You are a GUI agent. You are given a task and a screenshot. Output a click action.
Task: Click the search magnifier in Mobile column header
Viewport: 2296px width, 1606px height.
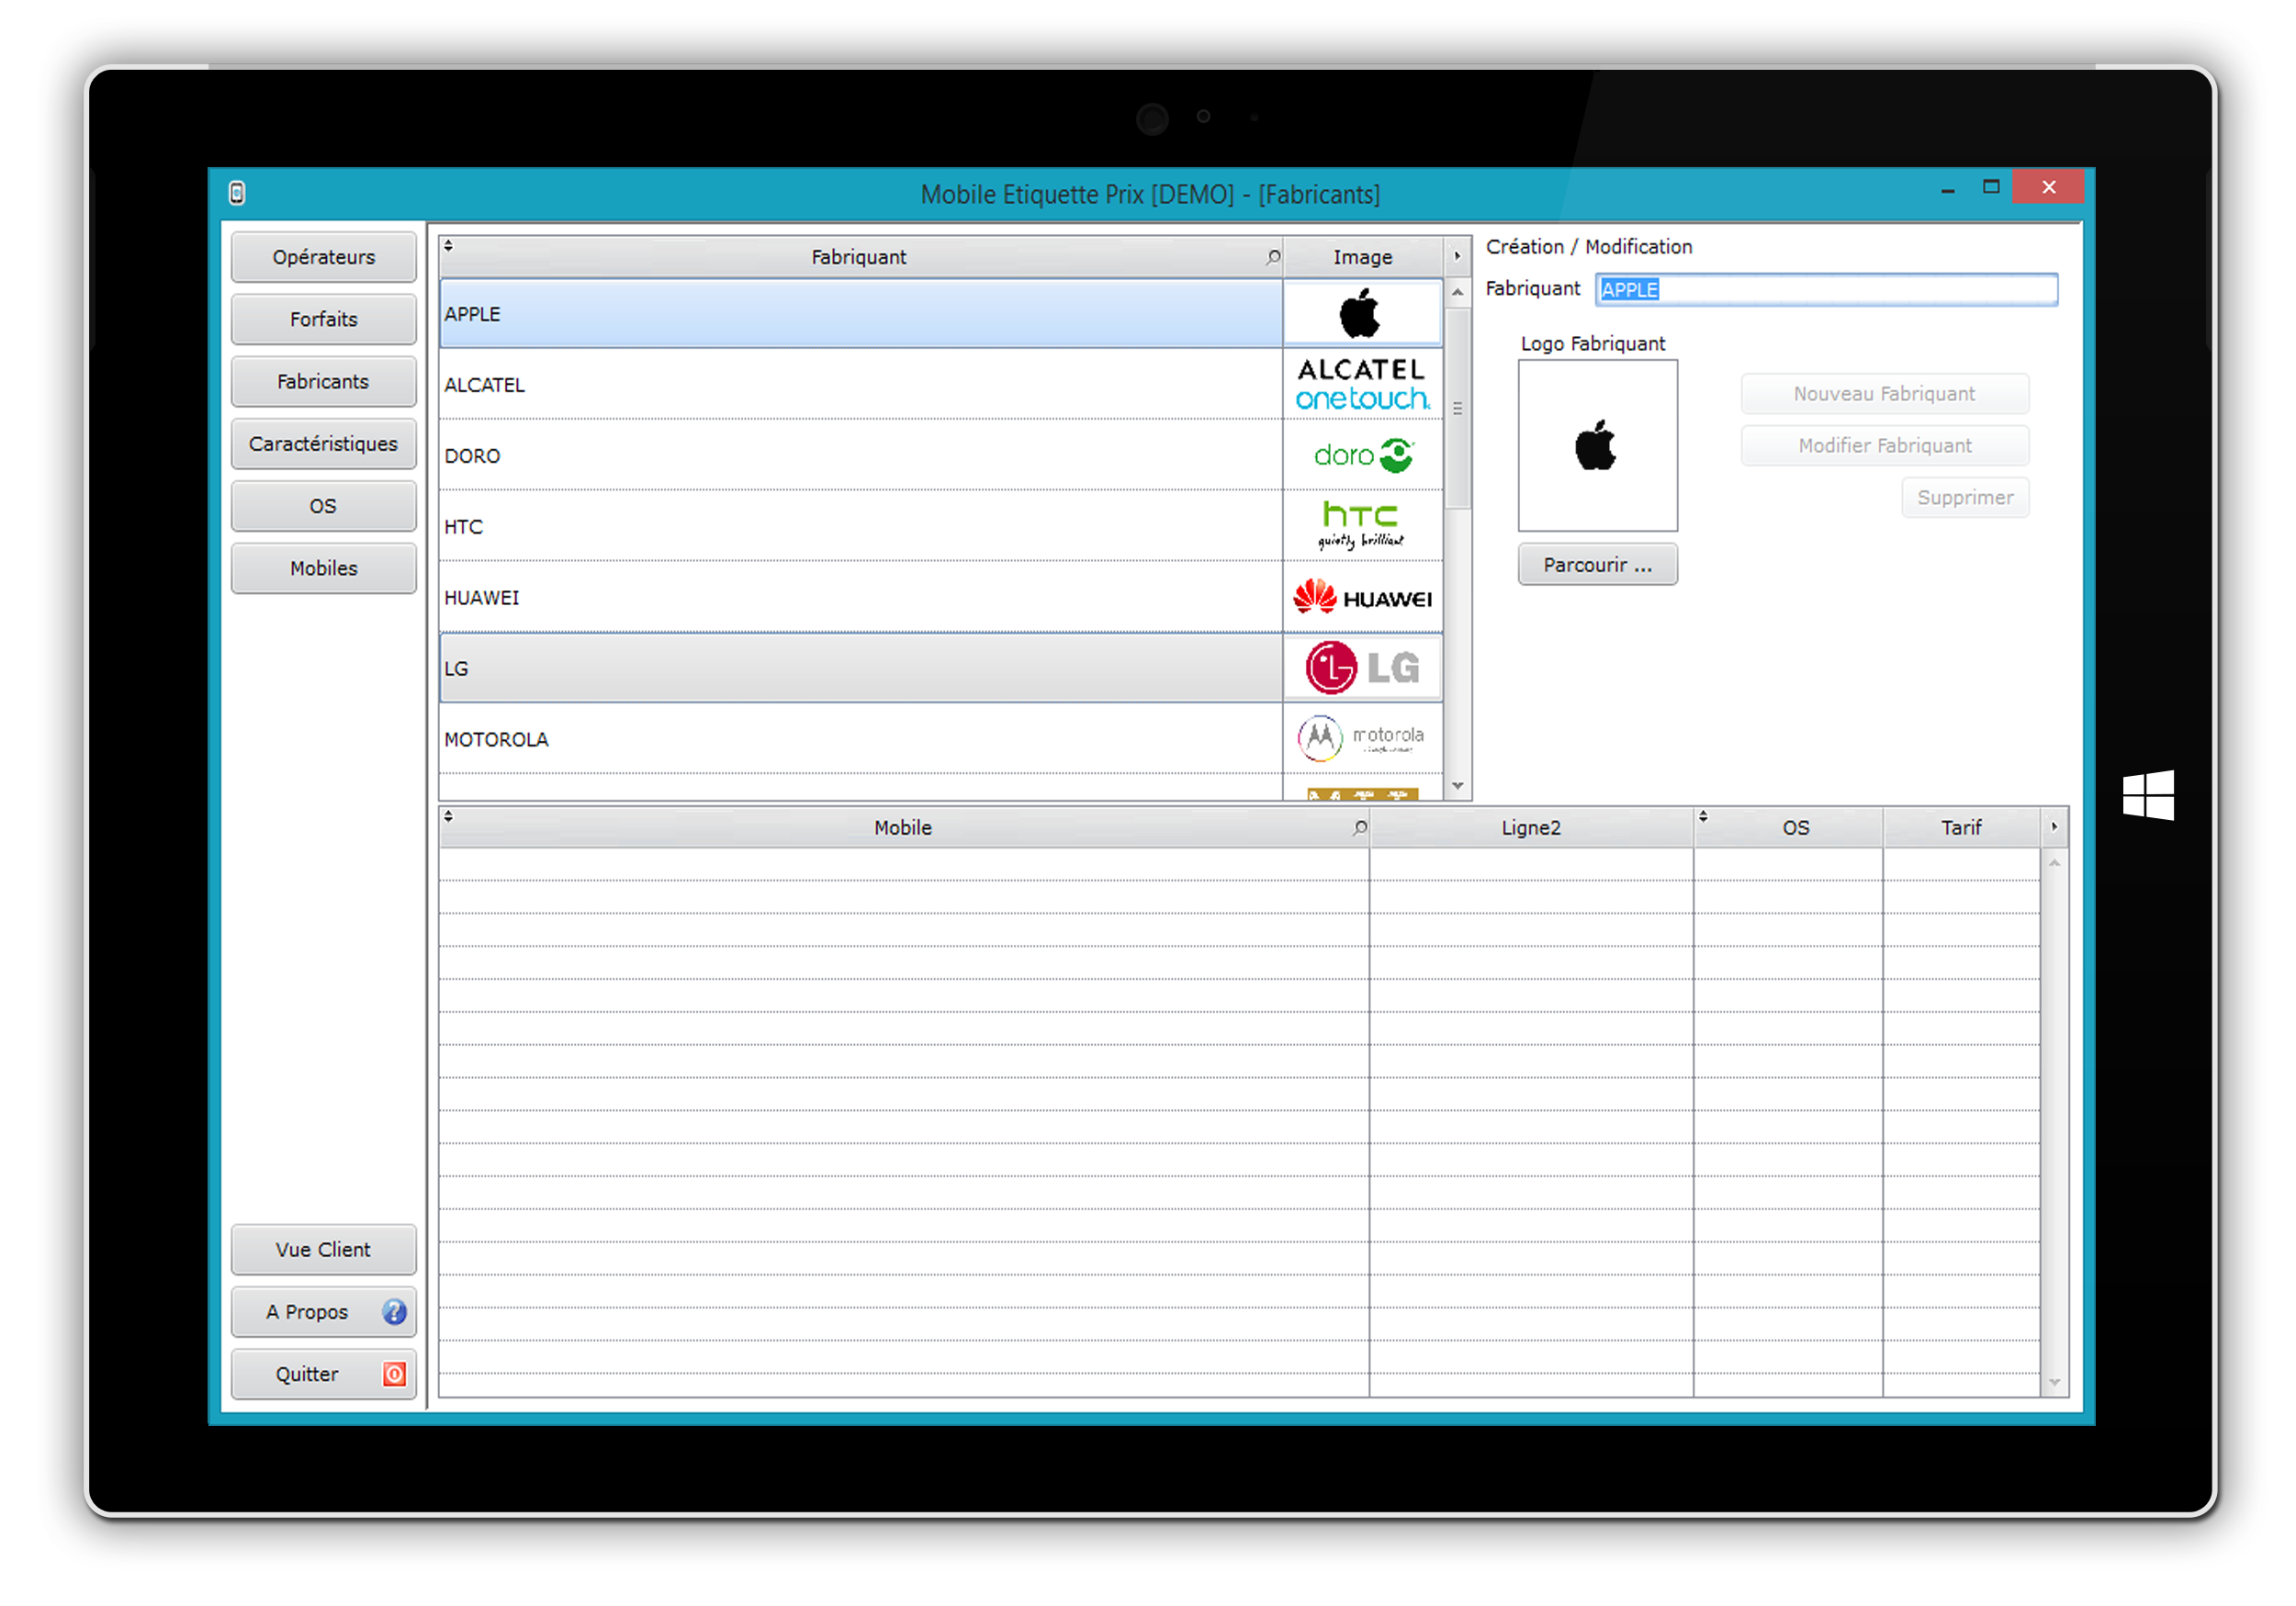1359,828
